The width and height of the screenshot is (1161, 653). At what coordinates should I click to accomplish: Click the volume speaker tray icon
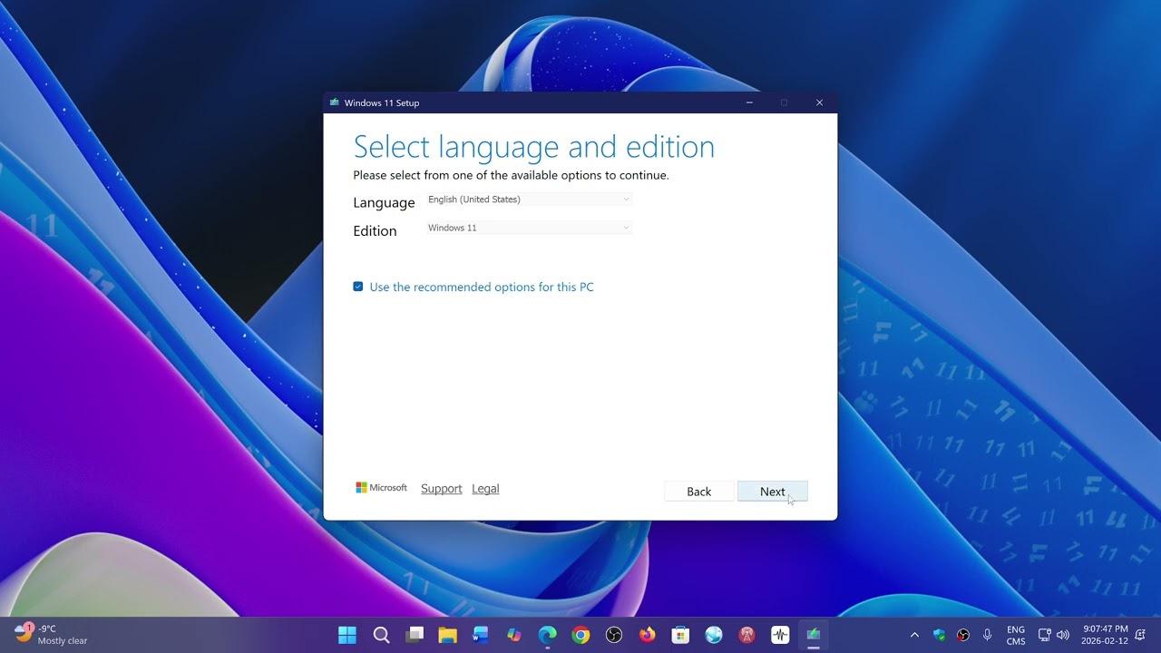tap(1063, 635)
